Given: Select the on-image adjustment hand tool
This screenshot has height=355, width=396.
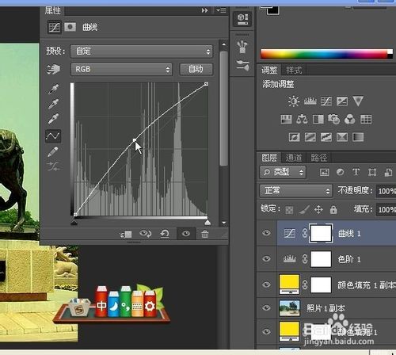Looking at the screenshot, I should tap(54, 69).
